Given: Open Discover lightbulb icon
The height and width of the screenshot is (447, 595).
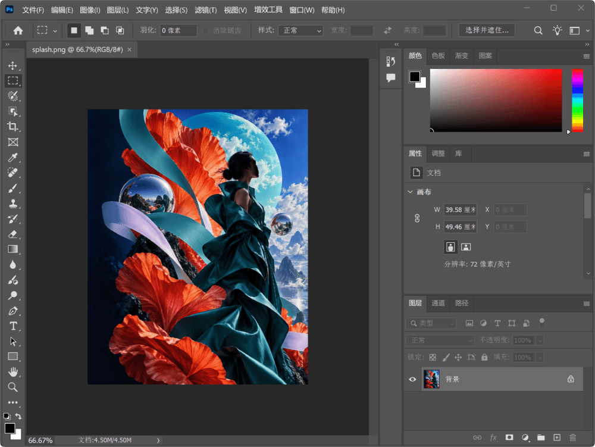Looking at the screenshot, I should pyautogui.click(x=557, y=30).
